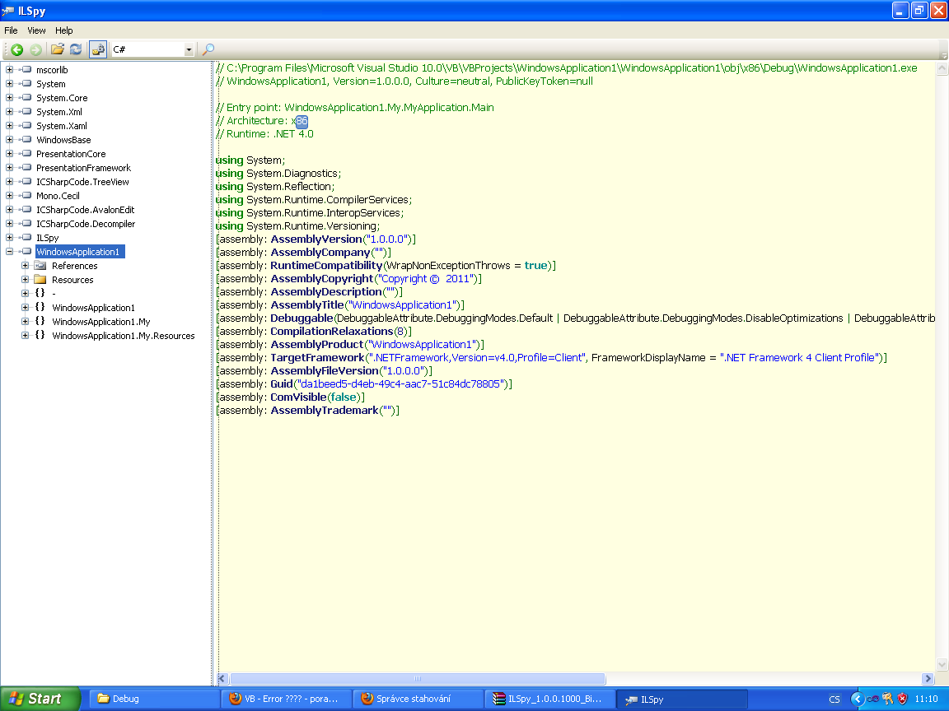Click the Windows Start button

point(40,699)
